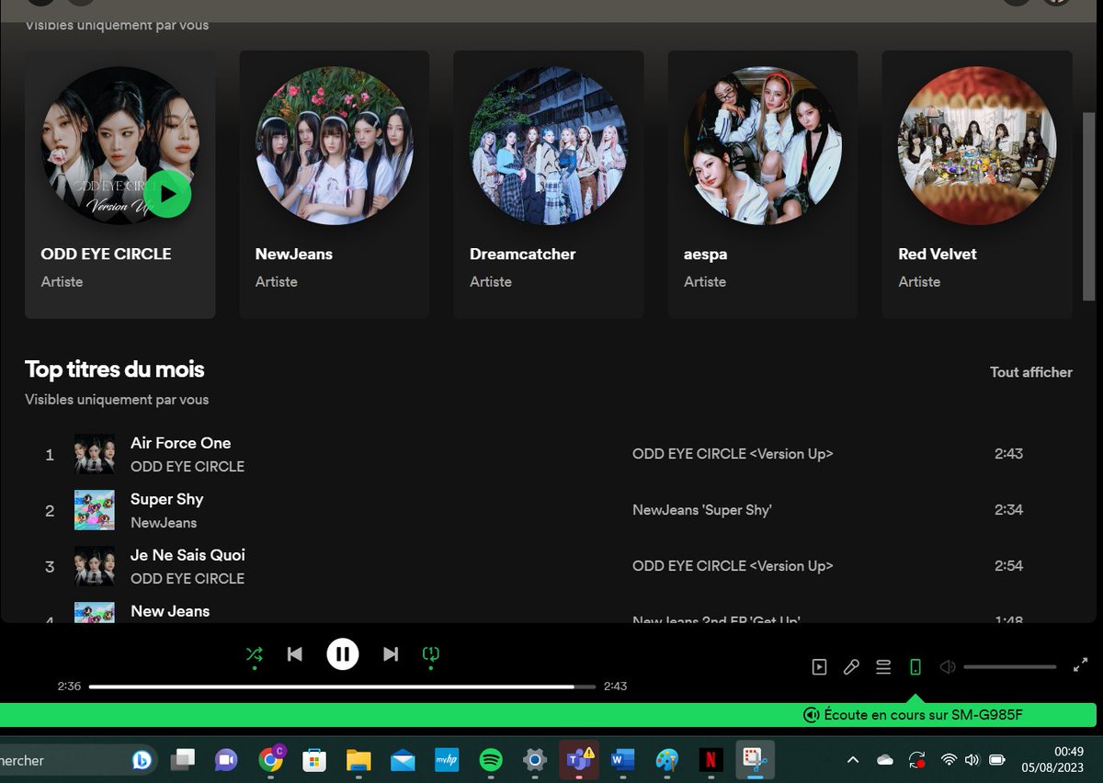1103x783 pixels.
Task: Open the OneDrive cloud tray icon
Action: pos(884,760)
